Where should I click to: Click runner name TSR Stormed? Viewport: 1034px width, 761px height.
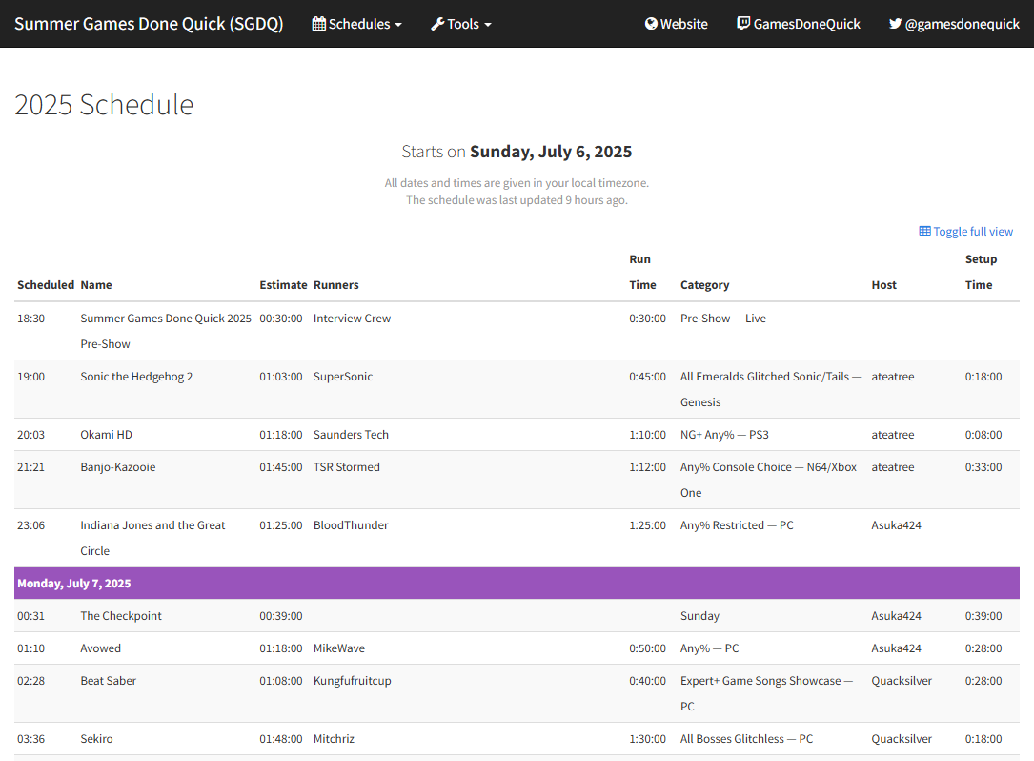(x=347, y=466)
